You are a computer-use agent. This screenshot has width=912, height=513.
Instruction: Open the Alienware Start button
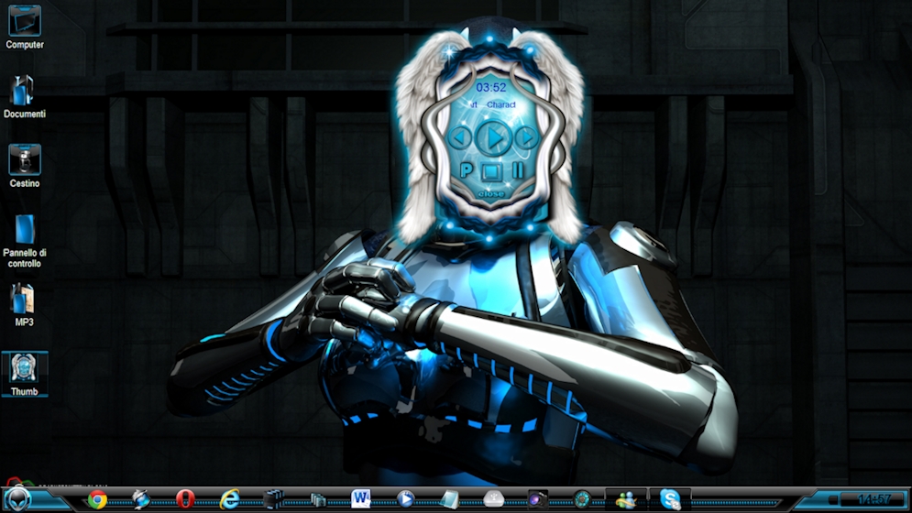pyautogui.click(x=17, y=499)
